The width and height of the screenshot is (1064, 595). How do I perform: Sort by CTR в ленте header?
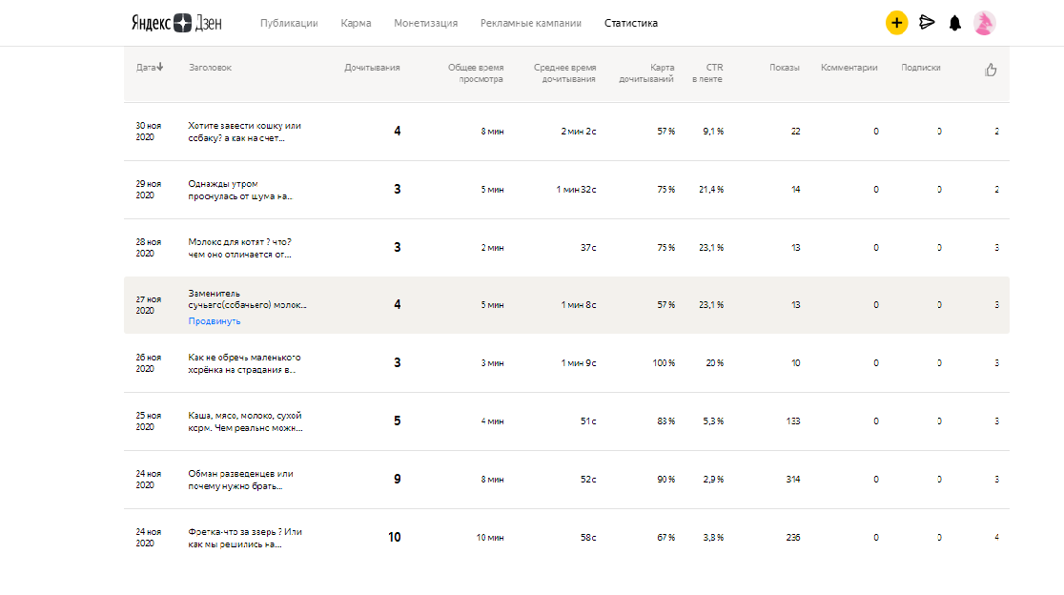tap(707, 73)
